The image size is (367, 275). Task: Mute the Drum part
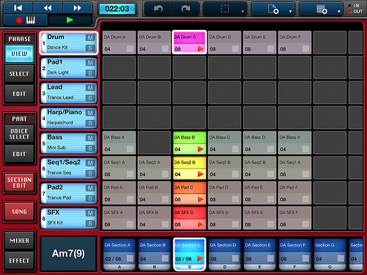click(90, 37)
